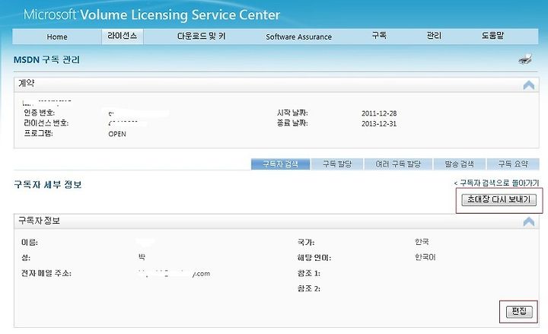
Task: Click the 계약 section header text
Action: [26, 83]
